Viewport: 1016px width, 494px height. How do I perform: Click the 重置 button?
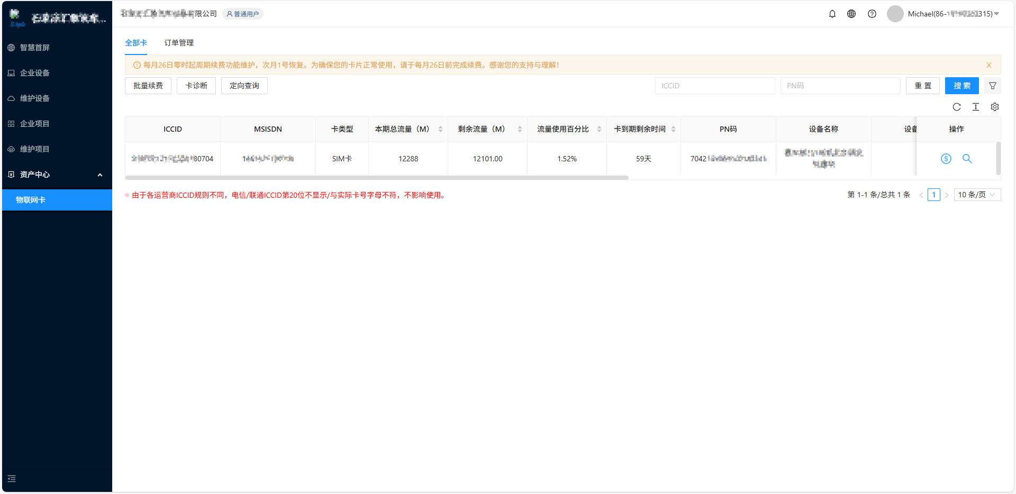pos(923,86)
